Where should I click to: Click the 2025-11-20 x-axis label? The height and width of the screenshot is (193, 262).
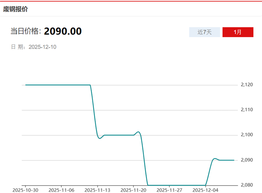pos(133,190)
